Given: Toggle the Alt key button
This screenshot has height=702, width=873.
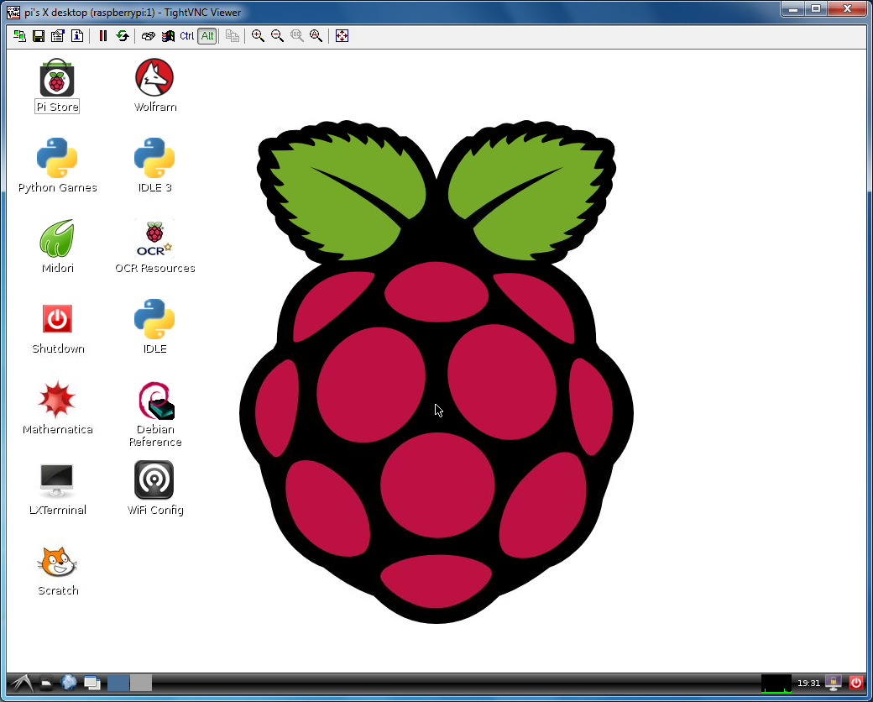Looking at the screenshot, I should 207,36.
